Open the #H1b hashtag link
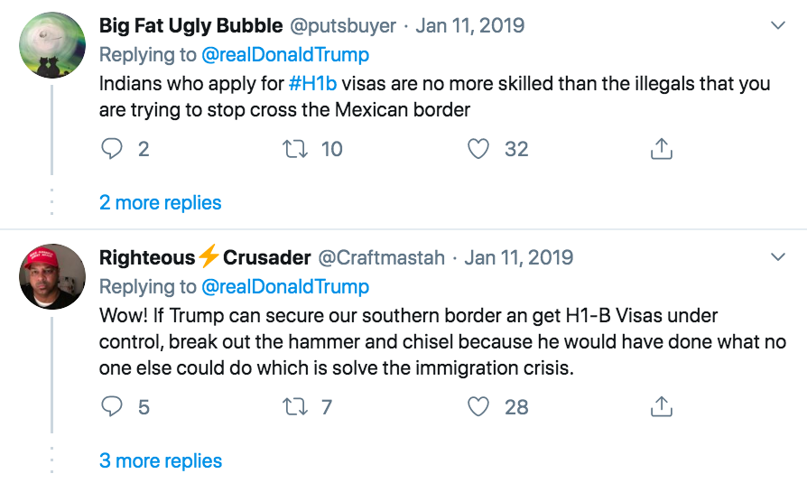807x483 pixels. click(x=313, y=84)
